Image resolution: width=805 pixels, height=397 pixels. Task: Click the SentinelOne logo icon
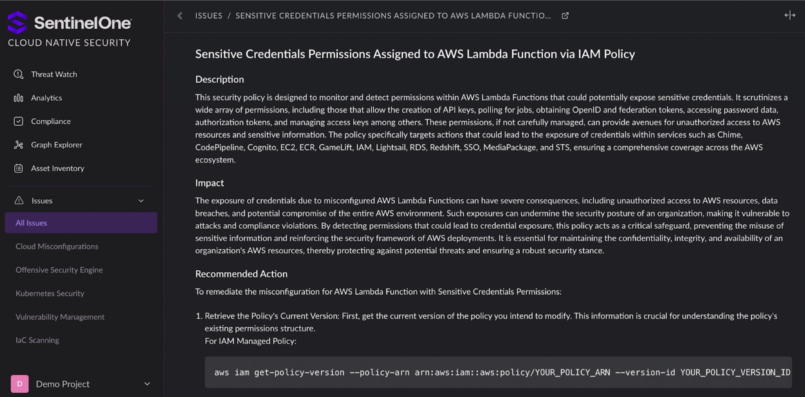[17, 23]
